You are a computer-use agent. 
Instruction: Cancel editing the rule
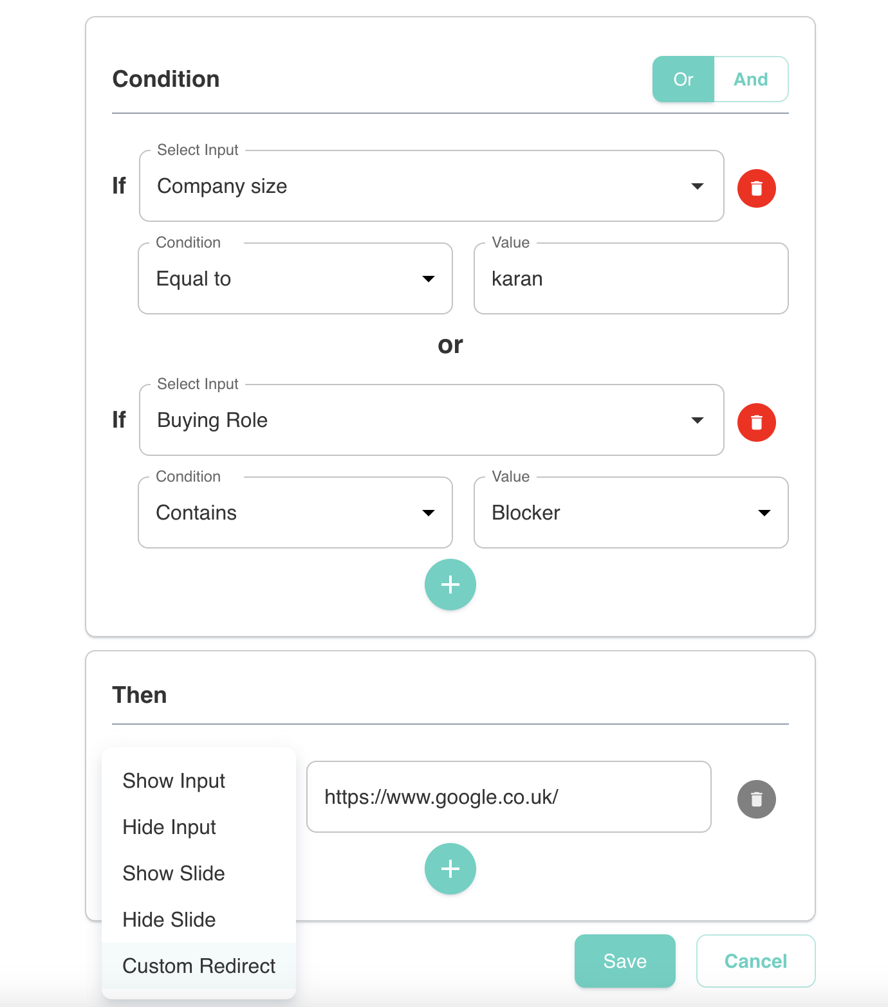(x=755, y=961)
